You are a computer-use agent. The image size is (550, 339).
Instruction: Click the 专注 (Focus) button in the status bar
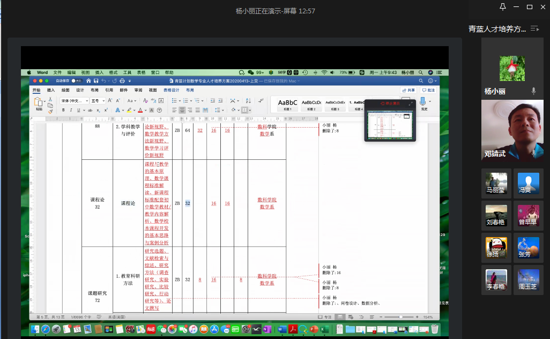(325, 317)
